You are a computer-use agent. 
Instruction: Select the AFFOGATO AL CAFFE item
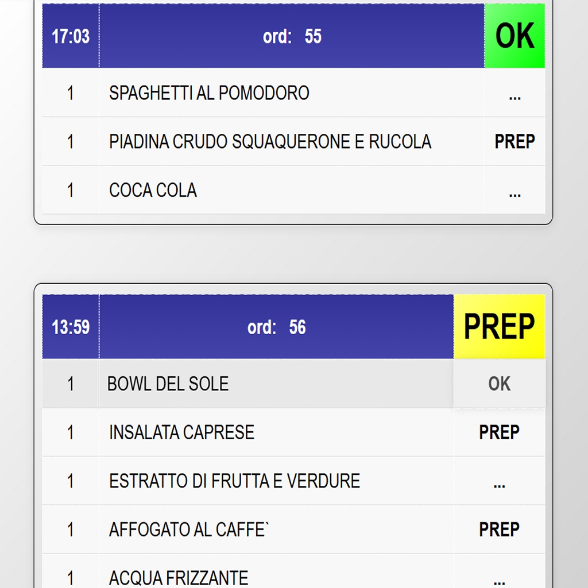point(188,529)
